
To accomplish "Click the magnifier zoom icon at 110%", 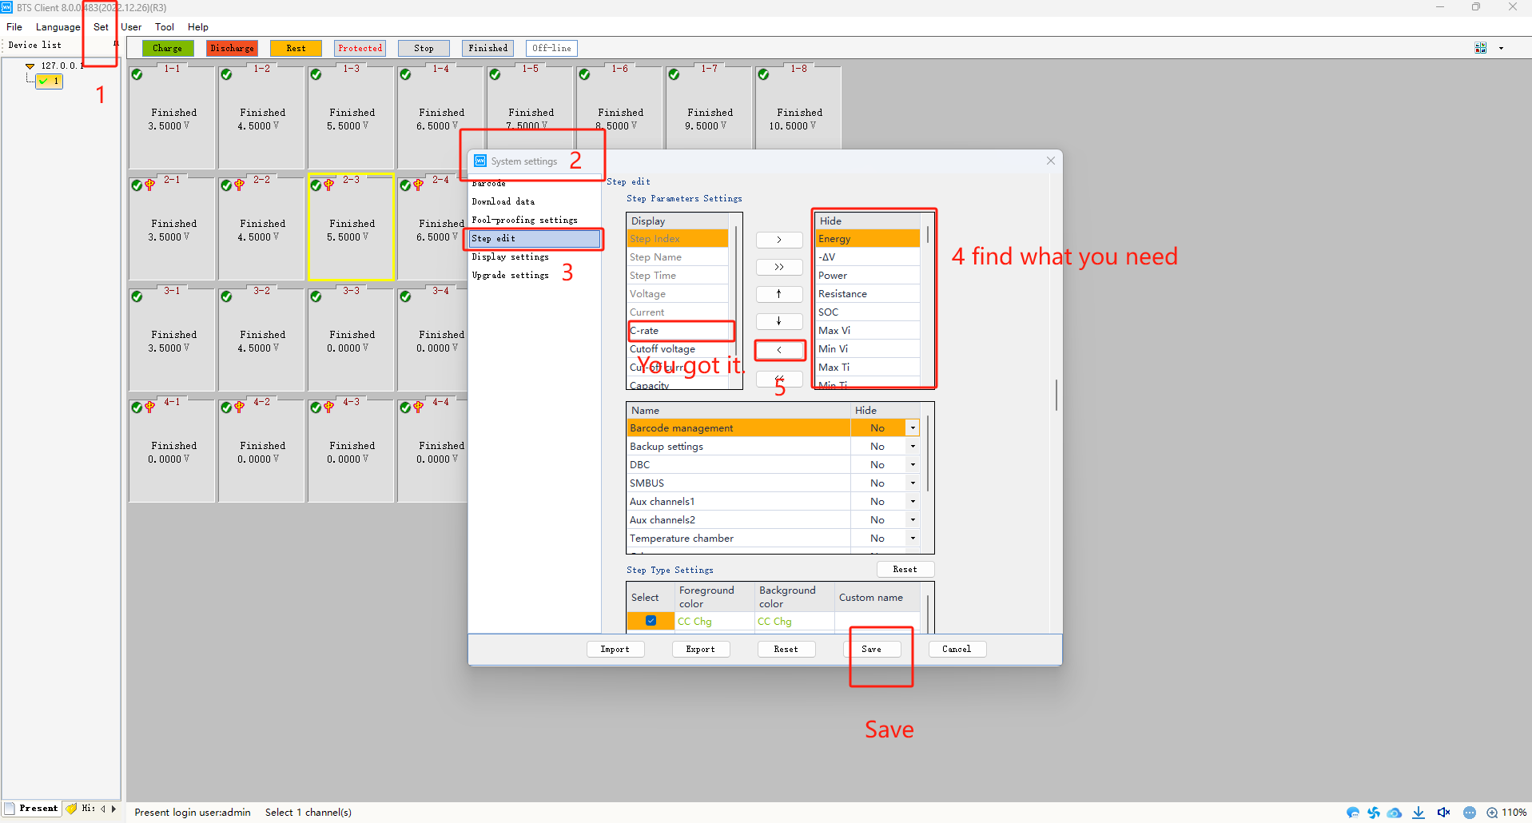I will coord(1491,813).
